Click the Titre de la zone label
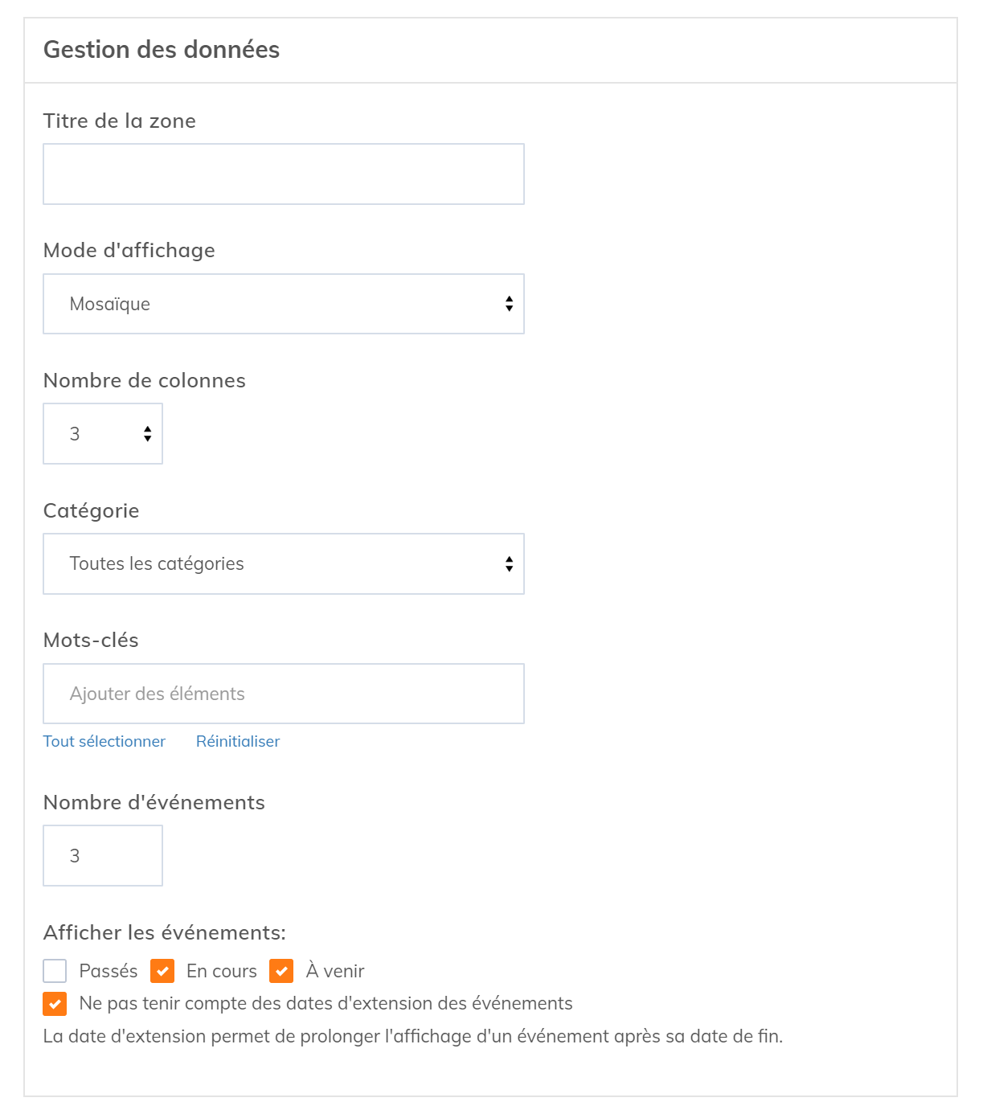 (x=120, y=121)
